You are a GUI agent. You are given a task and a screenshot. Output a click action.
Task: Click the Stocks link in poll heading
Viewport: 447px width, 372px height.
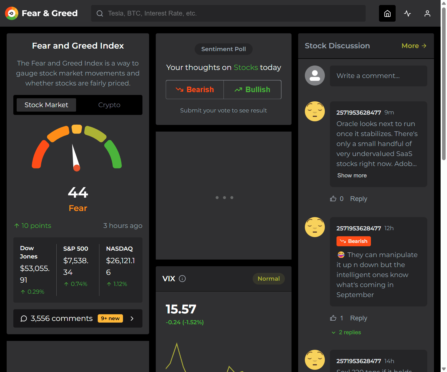(246, 67)
